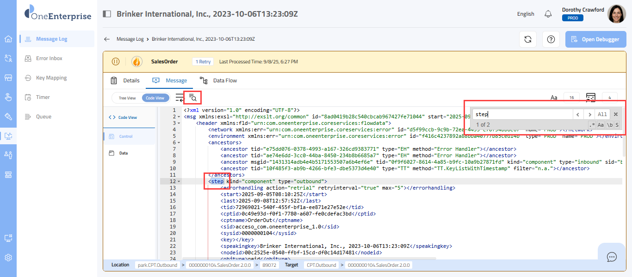Open the help question mark icon

[x=551, y=39]
